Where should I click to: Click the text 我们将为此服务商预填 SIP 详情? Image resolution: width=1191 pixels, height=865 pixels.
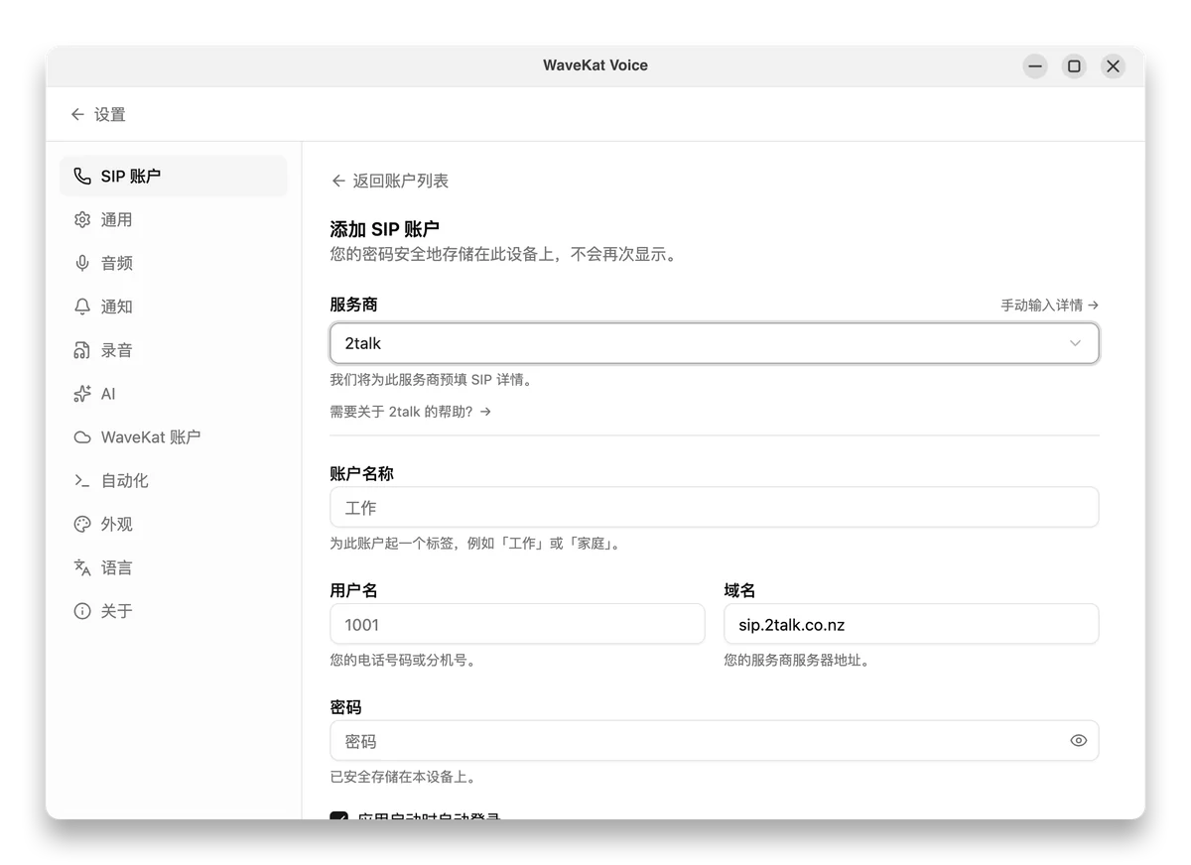point(431,380)
